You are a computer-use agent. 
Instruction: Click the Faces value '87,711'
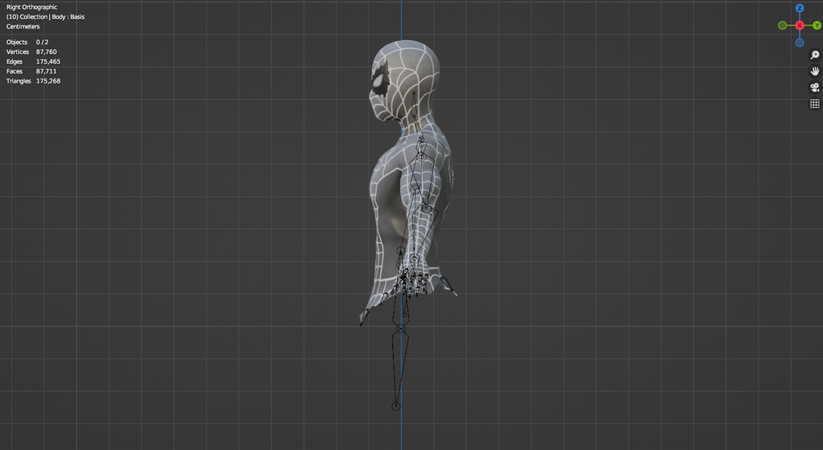[46, 71]
